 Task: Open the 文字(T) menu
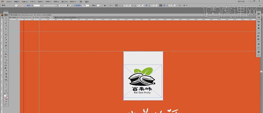[33, 2]
